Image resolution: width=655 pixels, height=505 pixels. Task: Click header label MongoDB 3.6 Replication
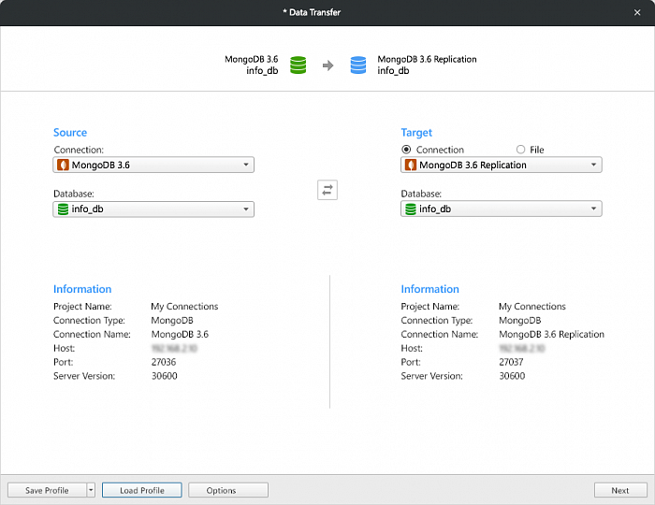pos(427,59)
